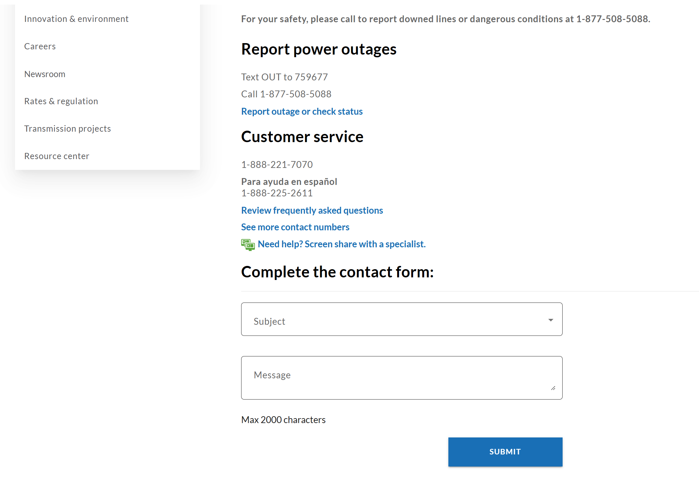The image size is (699, 492).
Task: Open Transmission projects sidebar item
Action: (x=68, y=129)
